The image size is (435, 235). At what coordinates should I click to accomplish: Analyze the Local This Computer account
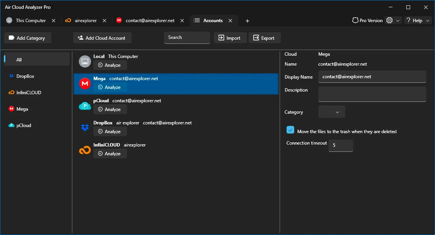pos(110,65)
